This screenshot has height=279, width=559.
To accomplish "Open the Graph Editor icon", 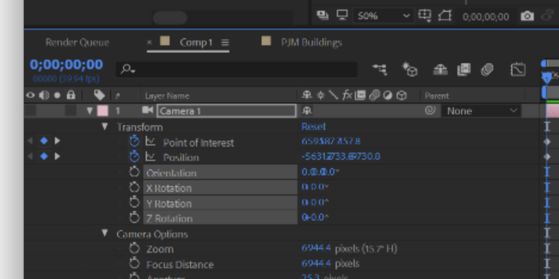I will click(518, 69).
